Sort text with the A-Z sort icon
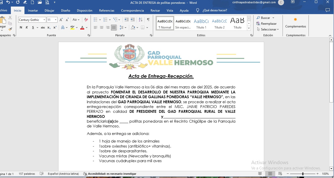Image resolution: width=334 pixels, height=178 pixels. click(141, 20)
